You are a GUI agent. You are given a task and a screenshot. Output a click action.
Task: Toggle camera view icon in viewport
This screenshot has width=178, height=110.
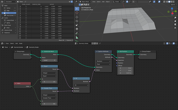point(175,24)
